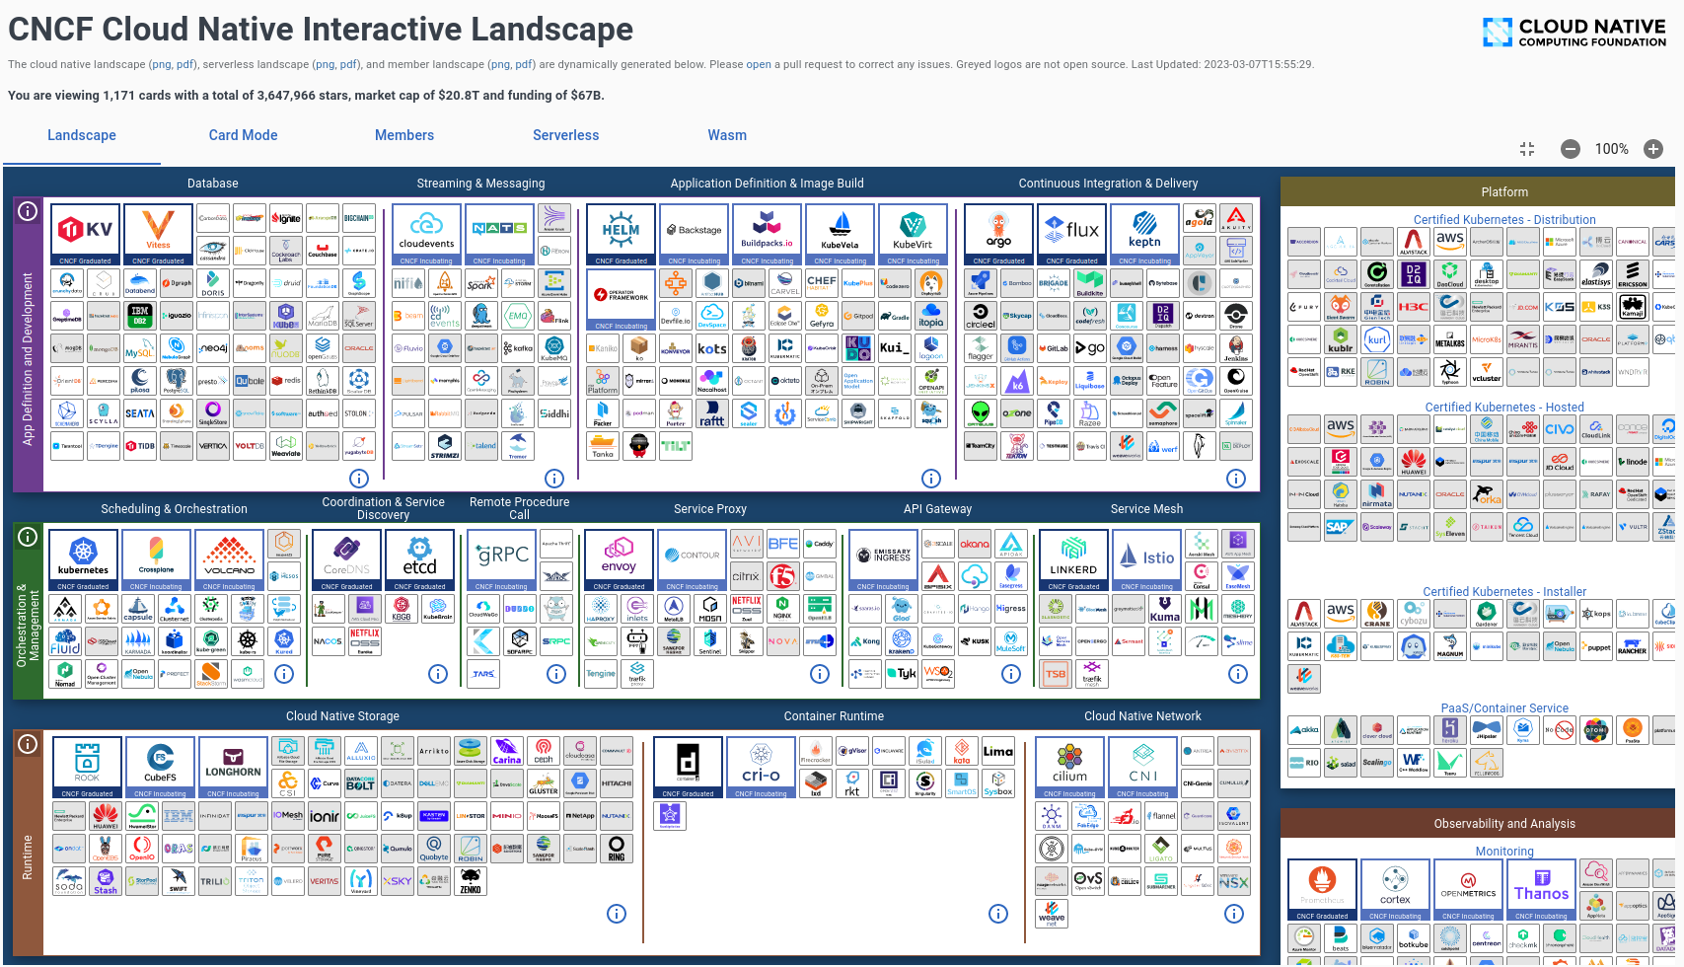Show info for Streaming & Messaging
Image resolution: width=1684 pixels, height=967 pixels.
[554, 479]
